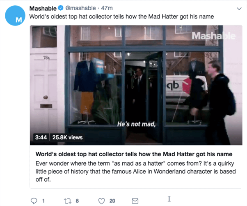Open direct message envelope icon
Viewport: 247px width, 206px height.
coord(135,201)
